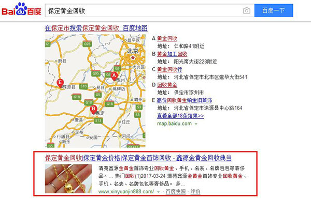The width and height of the screenshot is (311, 201).
Task: Open 查看全部18条结果 link
Action: pos(180,116)
